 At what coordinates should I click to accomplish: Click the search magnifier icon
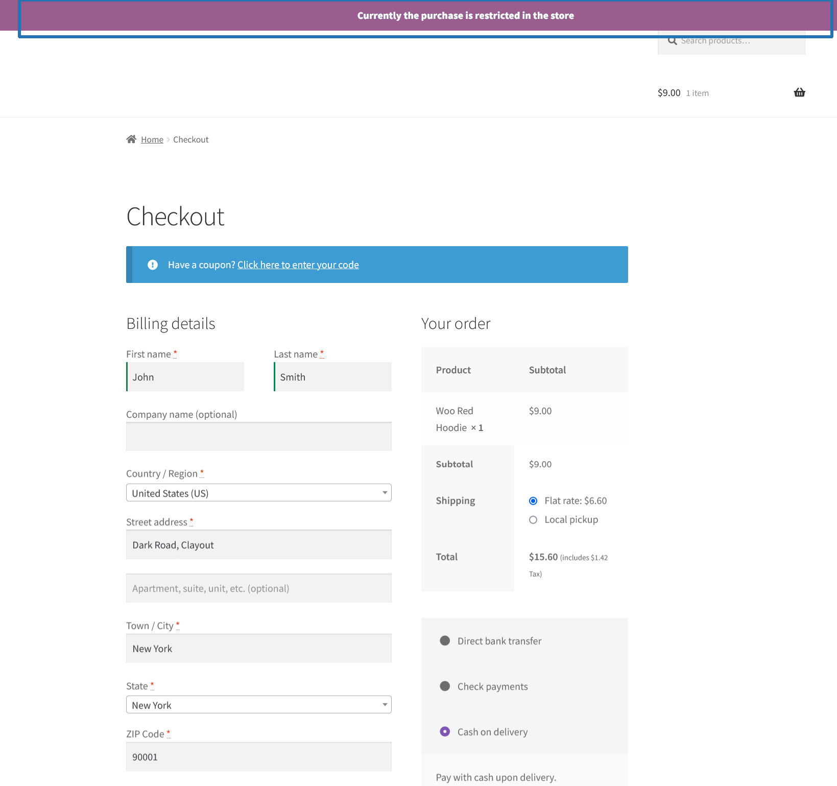[672, 40]
